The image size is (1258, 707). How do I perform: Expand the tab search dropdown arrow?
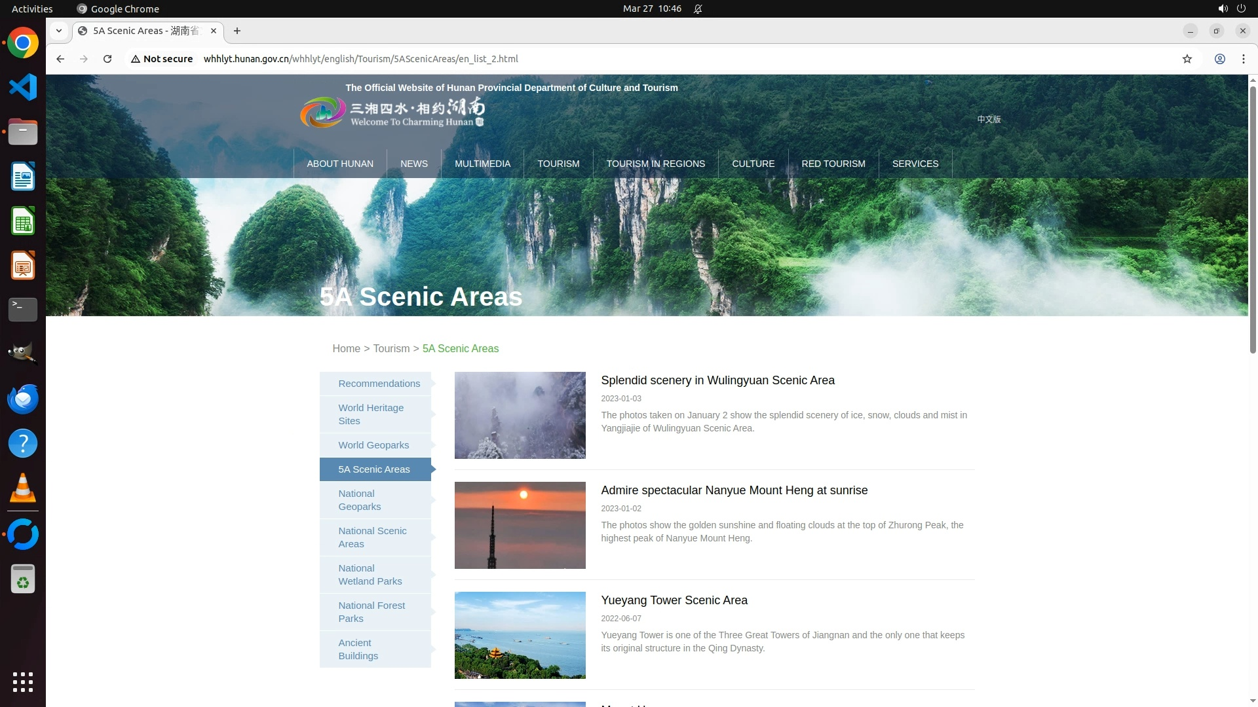pos(59,31)
